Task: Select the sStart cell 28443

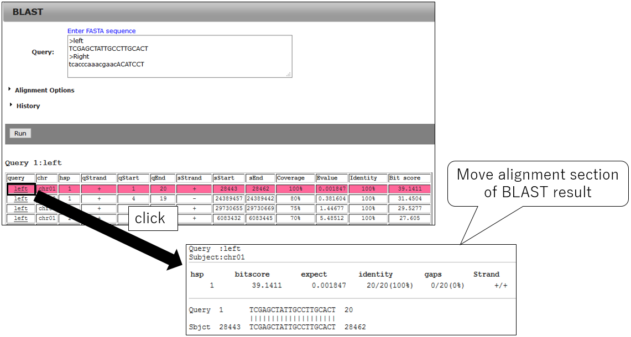Action: click(x=228, y=188)
